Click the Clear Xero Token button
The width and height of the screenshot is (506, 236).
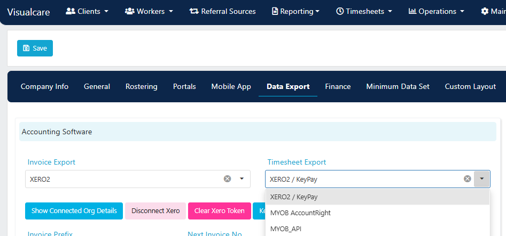coord(220,211)
